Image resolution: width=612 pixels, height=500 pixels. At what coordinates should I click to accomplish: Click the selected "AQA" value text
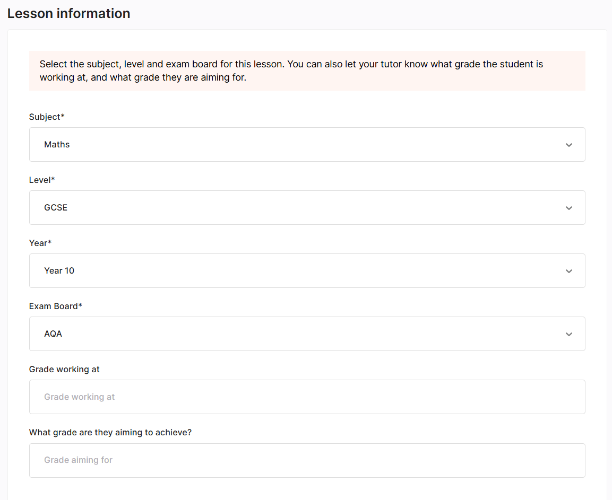53,334
